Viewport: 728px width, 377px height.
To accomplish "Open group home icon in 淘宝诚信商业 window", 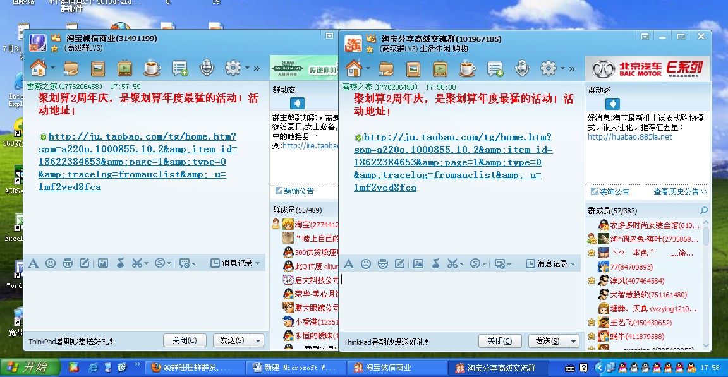I will point(39,68).
